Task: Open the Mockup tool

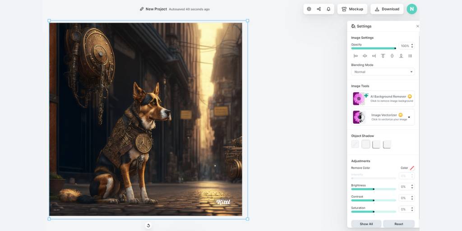Action: pos(352,9)
